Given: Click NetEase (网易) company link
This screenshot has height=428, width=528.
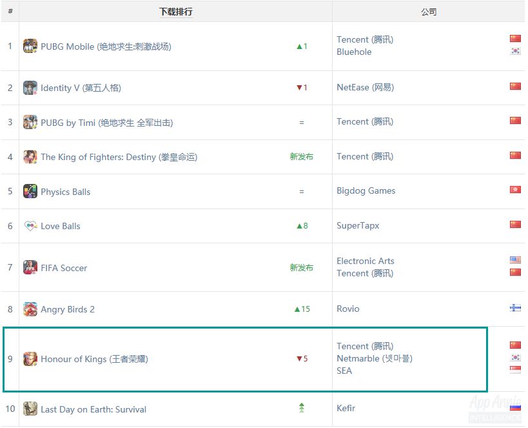Looking at the screenshot, I should pyautogui.click(x=365, y=87).
